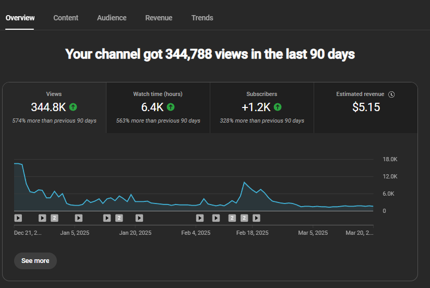Open third '2' videos marker before Feb 18
Screen dimensions: 430x288
(232, 218)
